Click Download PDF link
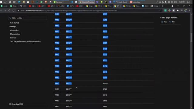Viewport: 194px width, 109px height. [x=16, y=104]
